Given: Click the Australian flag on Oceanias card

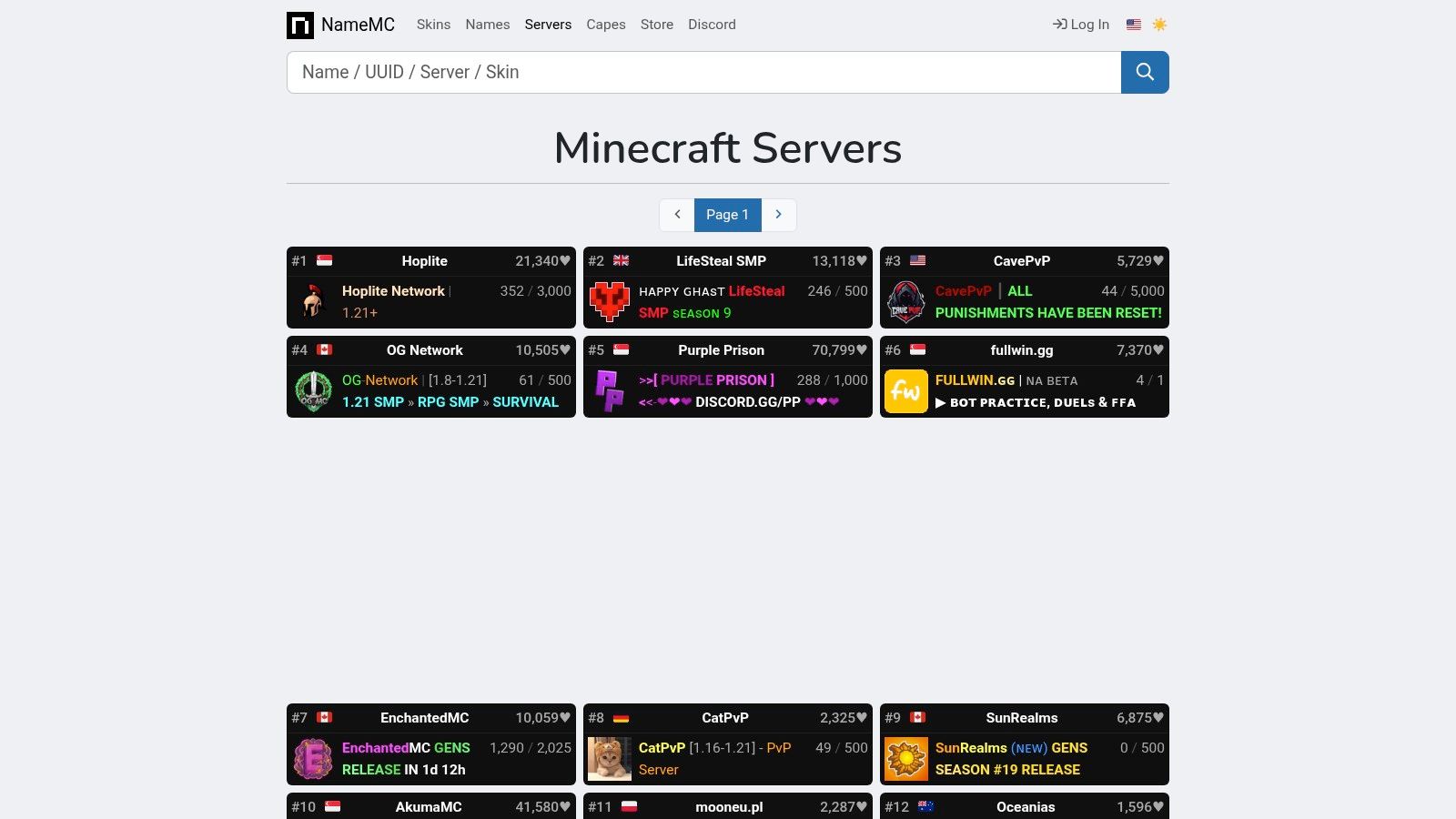Looking at the screenshot, I should 925,806.
